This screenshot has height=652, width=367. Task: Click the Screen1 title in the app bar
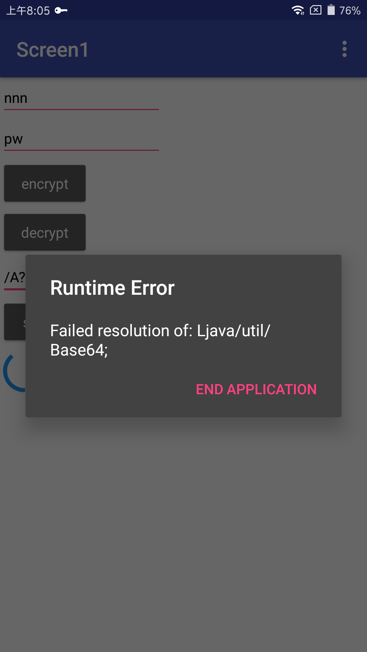53,50
